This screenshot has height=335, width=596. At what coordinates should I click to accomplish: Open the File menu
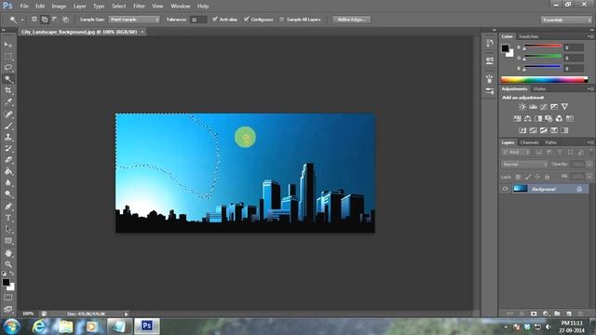[24, 7]
